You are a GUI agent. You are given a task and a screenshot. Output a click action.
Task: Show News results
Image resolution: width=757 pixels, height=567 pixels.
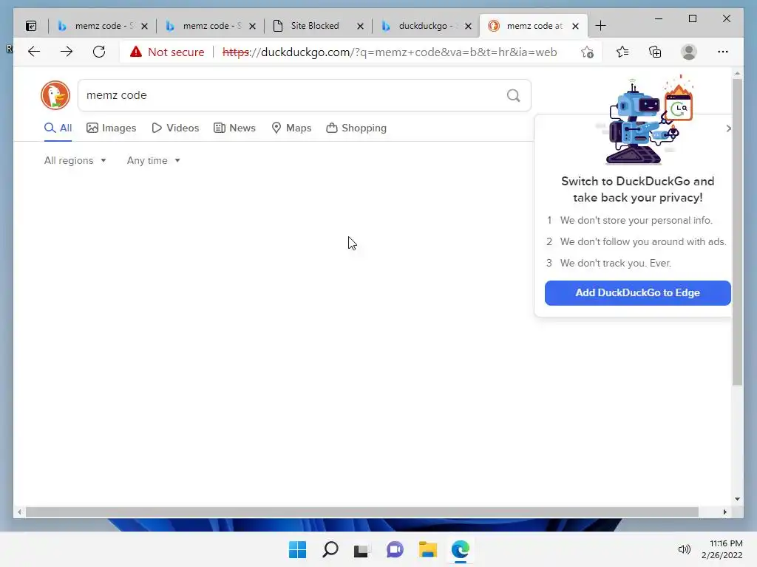[x=234, y=128]
